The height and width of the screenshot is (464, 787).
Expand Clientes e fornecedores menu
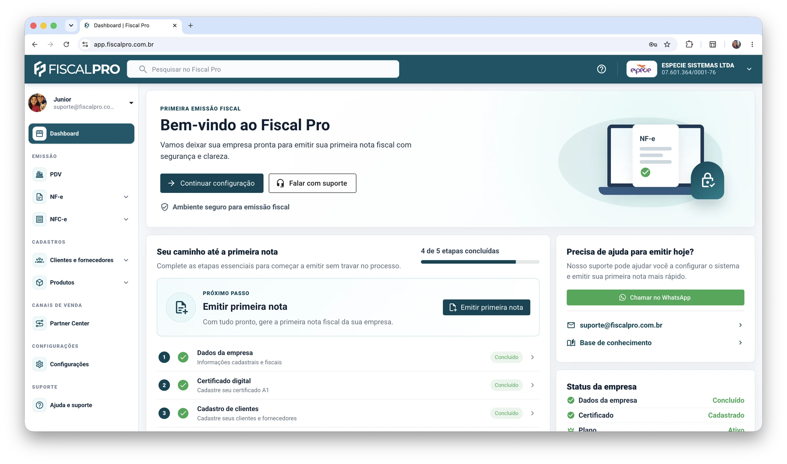[126, 260]
